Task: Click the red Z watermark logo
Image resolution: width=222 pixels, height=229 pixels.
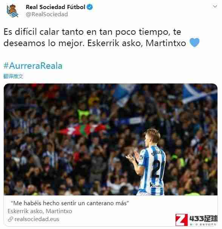Action: click(x=182, y=220)
